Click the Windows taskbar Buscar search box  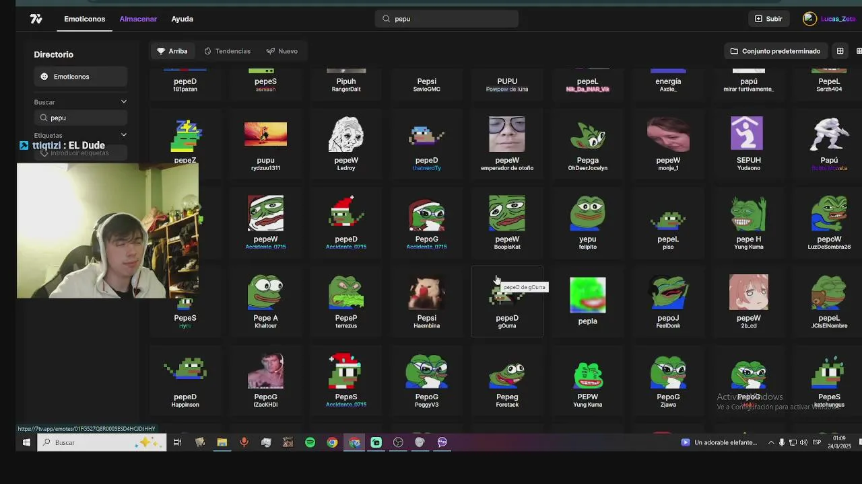[102, 442]
